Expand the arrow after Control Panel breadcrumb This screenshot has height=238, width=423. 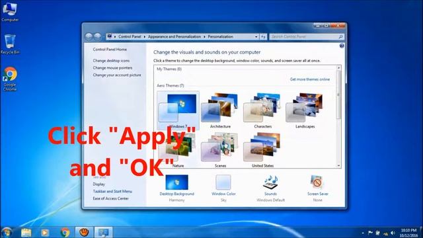145,37
